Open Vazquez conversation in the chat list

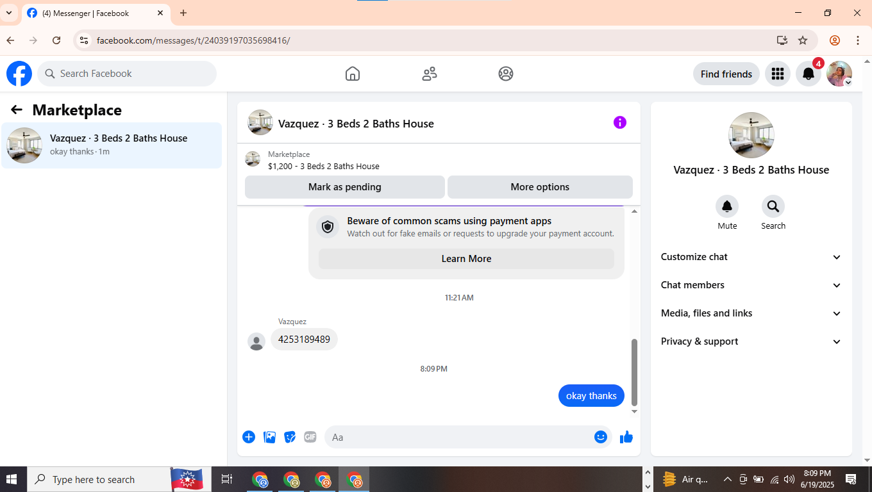(x=112, y=145)
